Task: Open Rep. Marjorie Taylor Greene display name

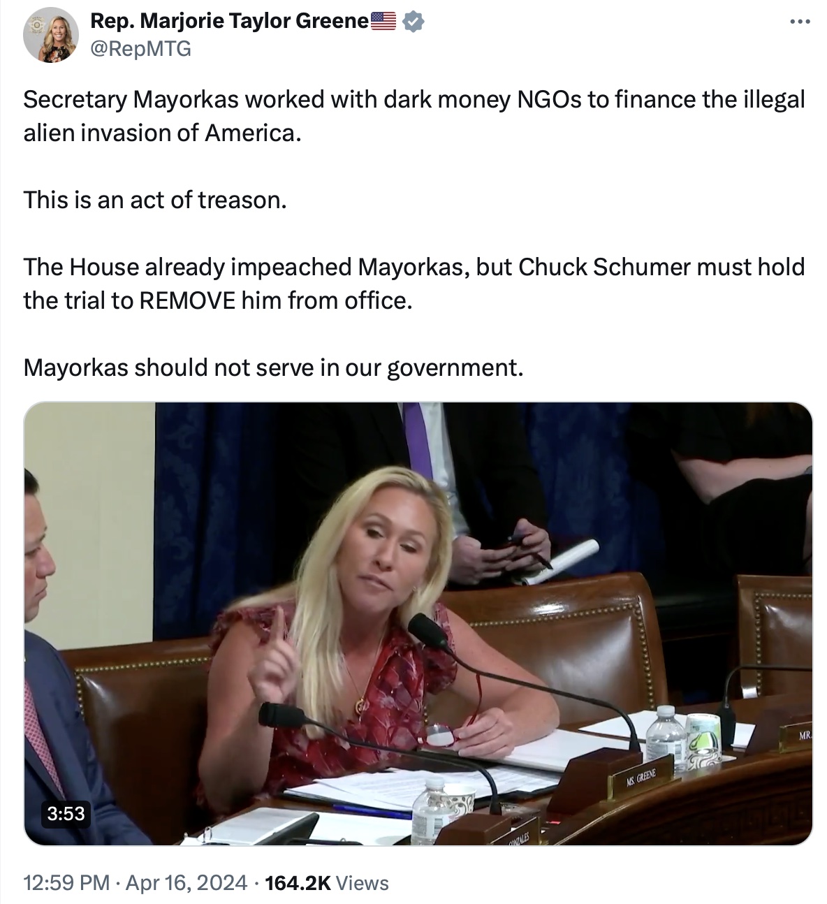Action: coord(229,22)
